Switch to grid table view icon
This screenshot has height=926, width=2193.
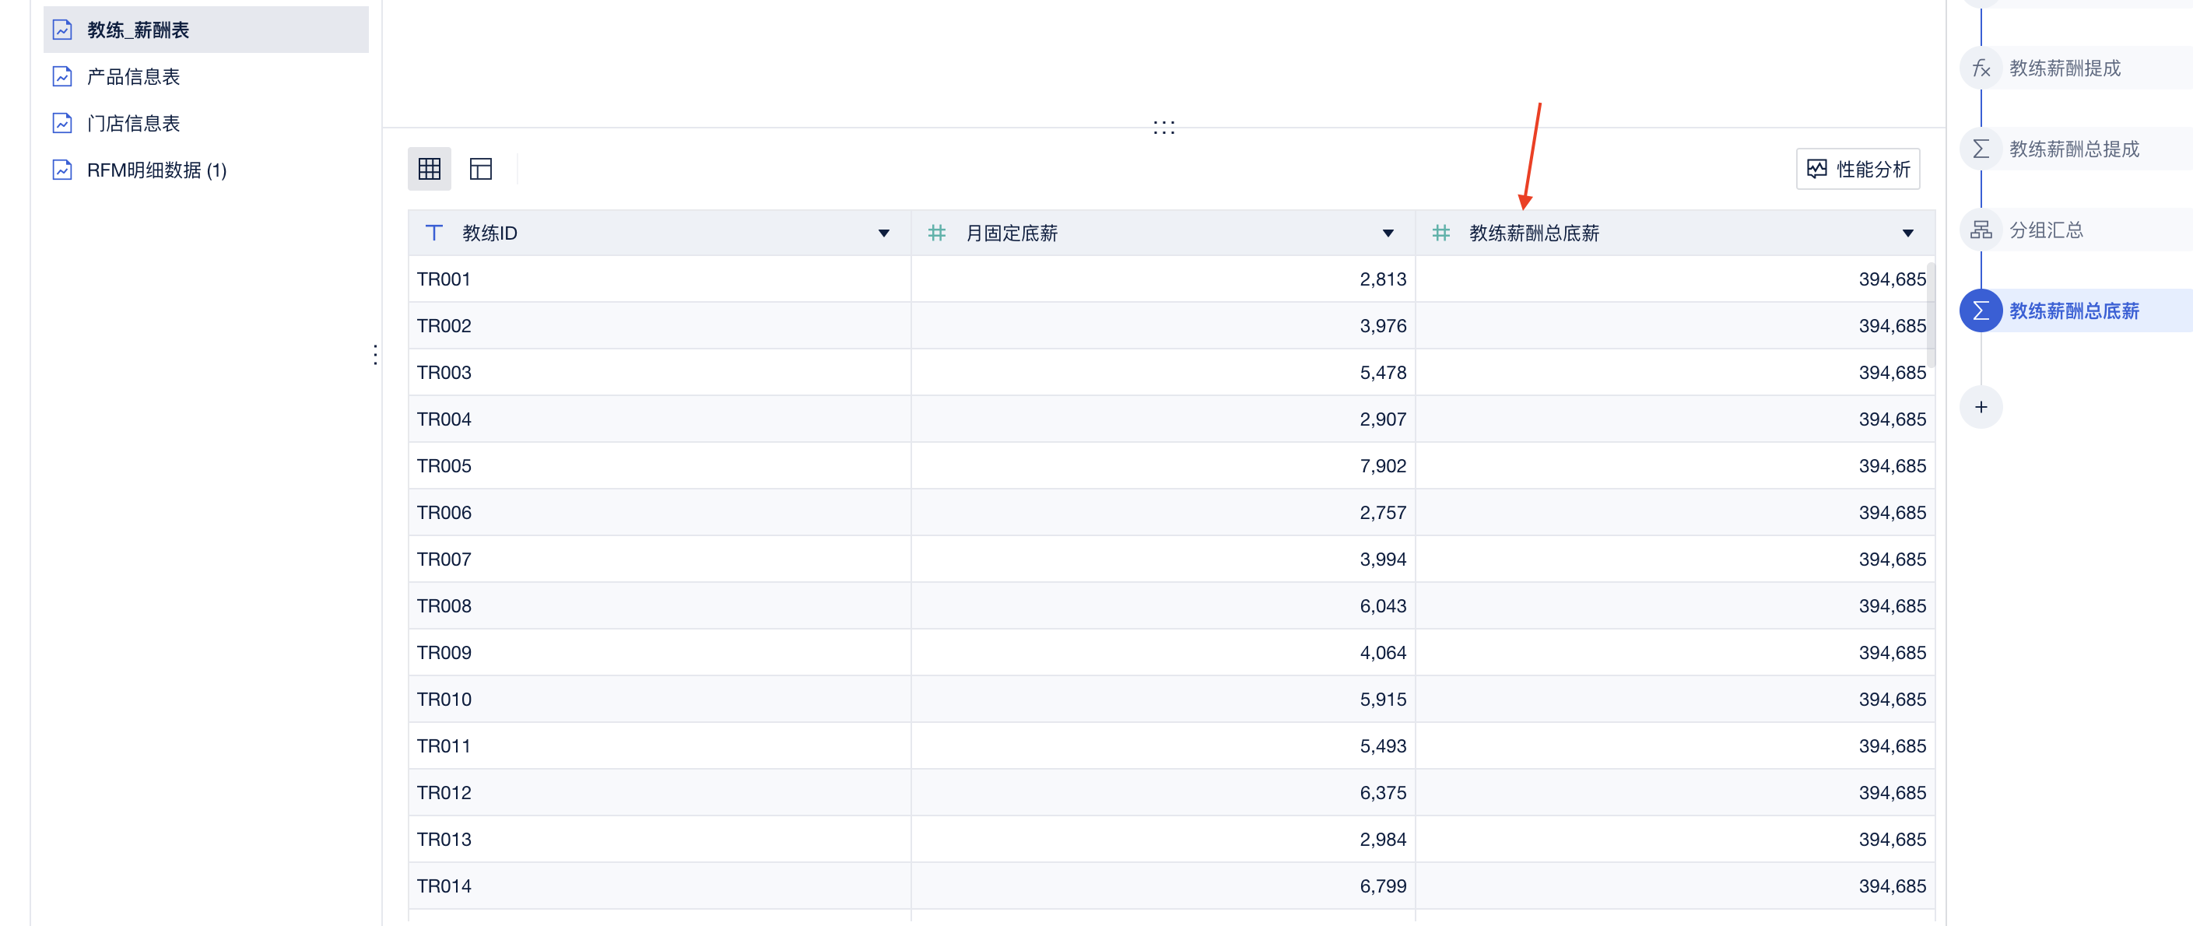(429, 169)
